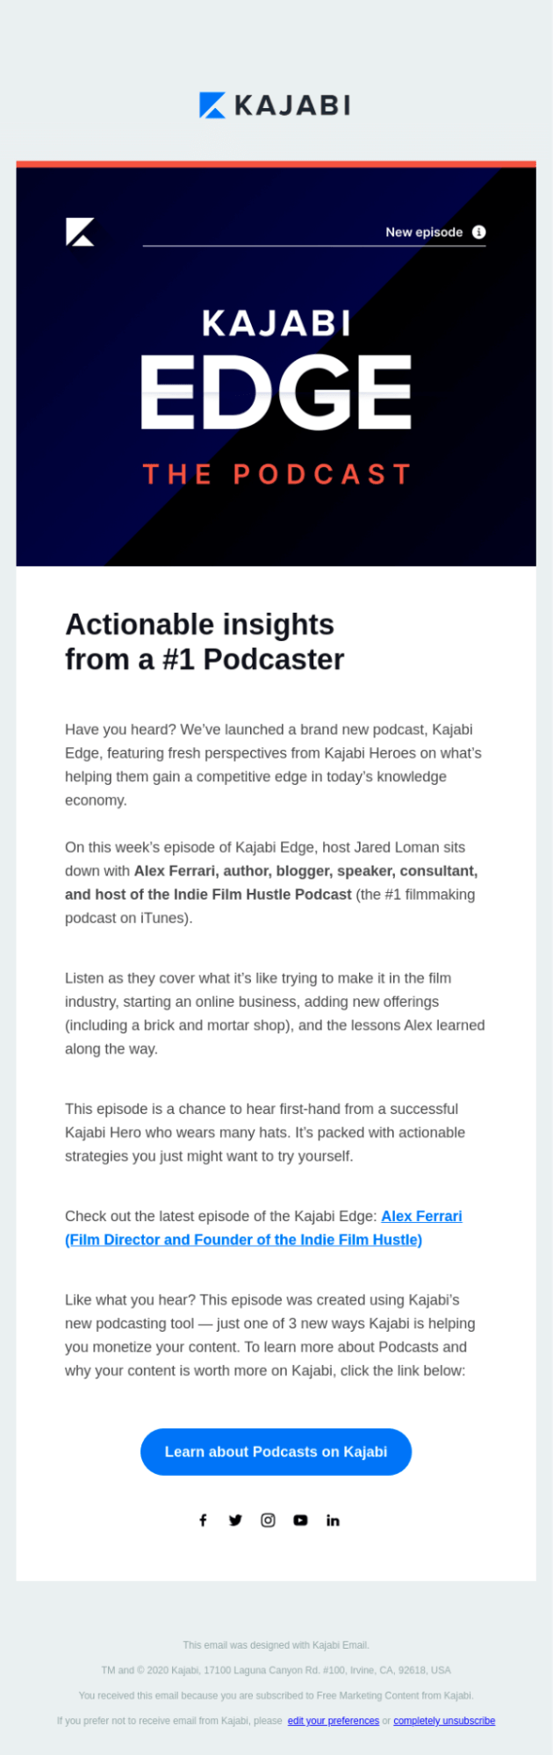Screen dimensions: 553x1755
Task: Visit Kajabi's Instagram via the camera icon
Action: (x=268, y=1520)
